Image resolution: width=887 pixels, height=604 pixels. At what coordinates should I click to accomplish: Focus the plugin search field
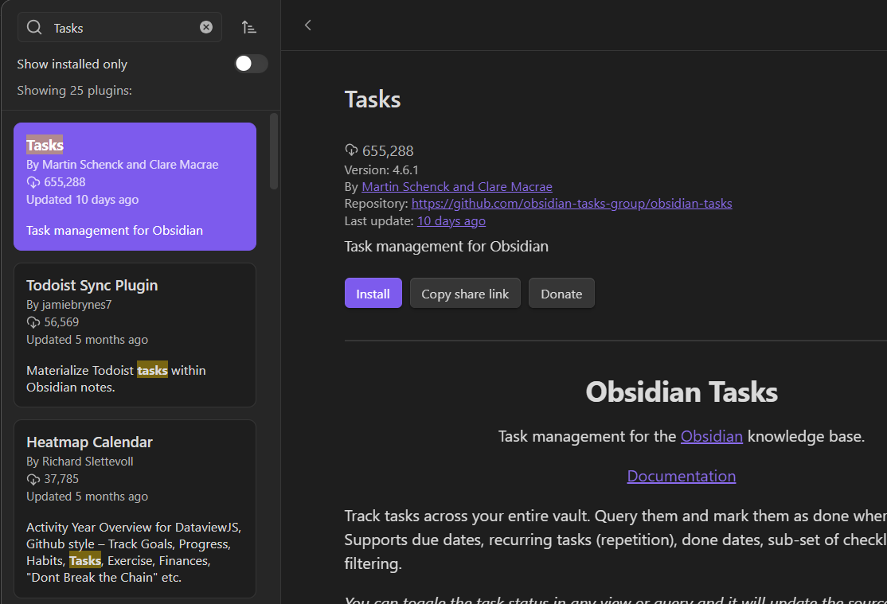[120, 27]
